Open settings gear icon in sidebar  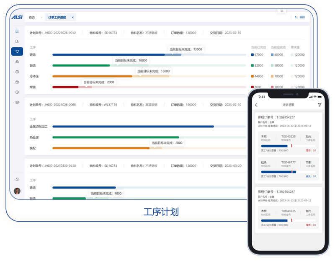click(17, 102)
